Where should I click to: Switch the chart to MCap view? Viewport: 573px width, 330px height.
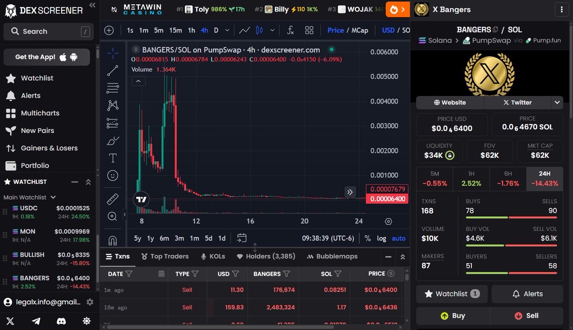360,30
